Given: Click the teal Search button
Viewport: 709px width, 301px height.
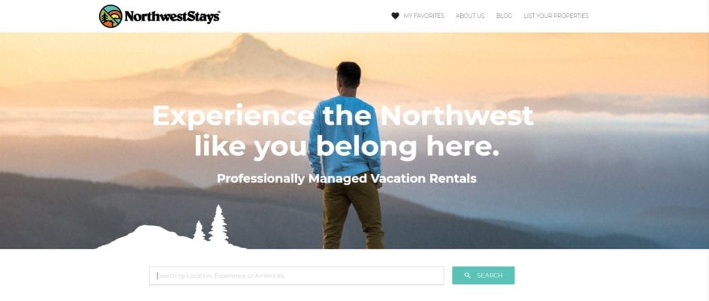Looking at the screenshot, I should click(484, 276).
